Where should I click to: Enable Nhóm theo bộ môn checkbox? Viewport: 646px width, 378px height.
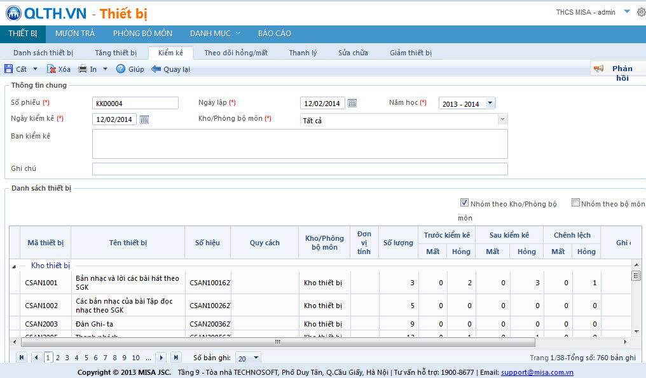[x=575, y=203]
